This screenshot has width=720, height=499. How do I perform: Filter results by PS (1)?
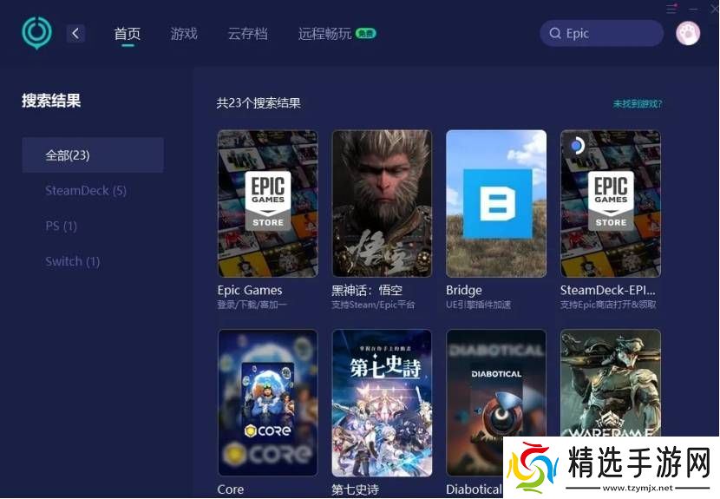62,226
